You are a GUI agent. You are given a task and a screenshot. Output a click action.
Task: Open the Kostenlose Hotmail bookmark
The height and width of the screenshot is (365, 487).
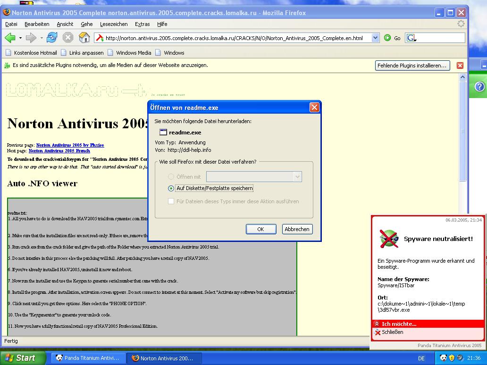[x=31, y=53]
